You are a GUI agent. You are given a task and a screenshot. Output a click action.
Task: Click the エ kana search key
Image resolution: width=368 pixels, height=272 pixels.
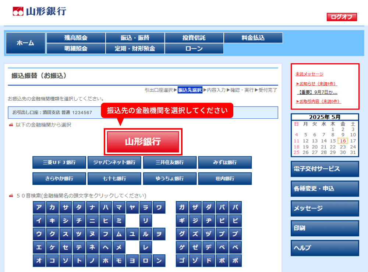[x=39, y=247]
